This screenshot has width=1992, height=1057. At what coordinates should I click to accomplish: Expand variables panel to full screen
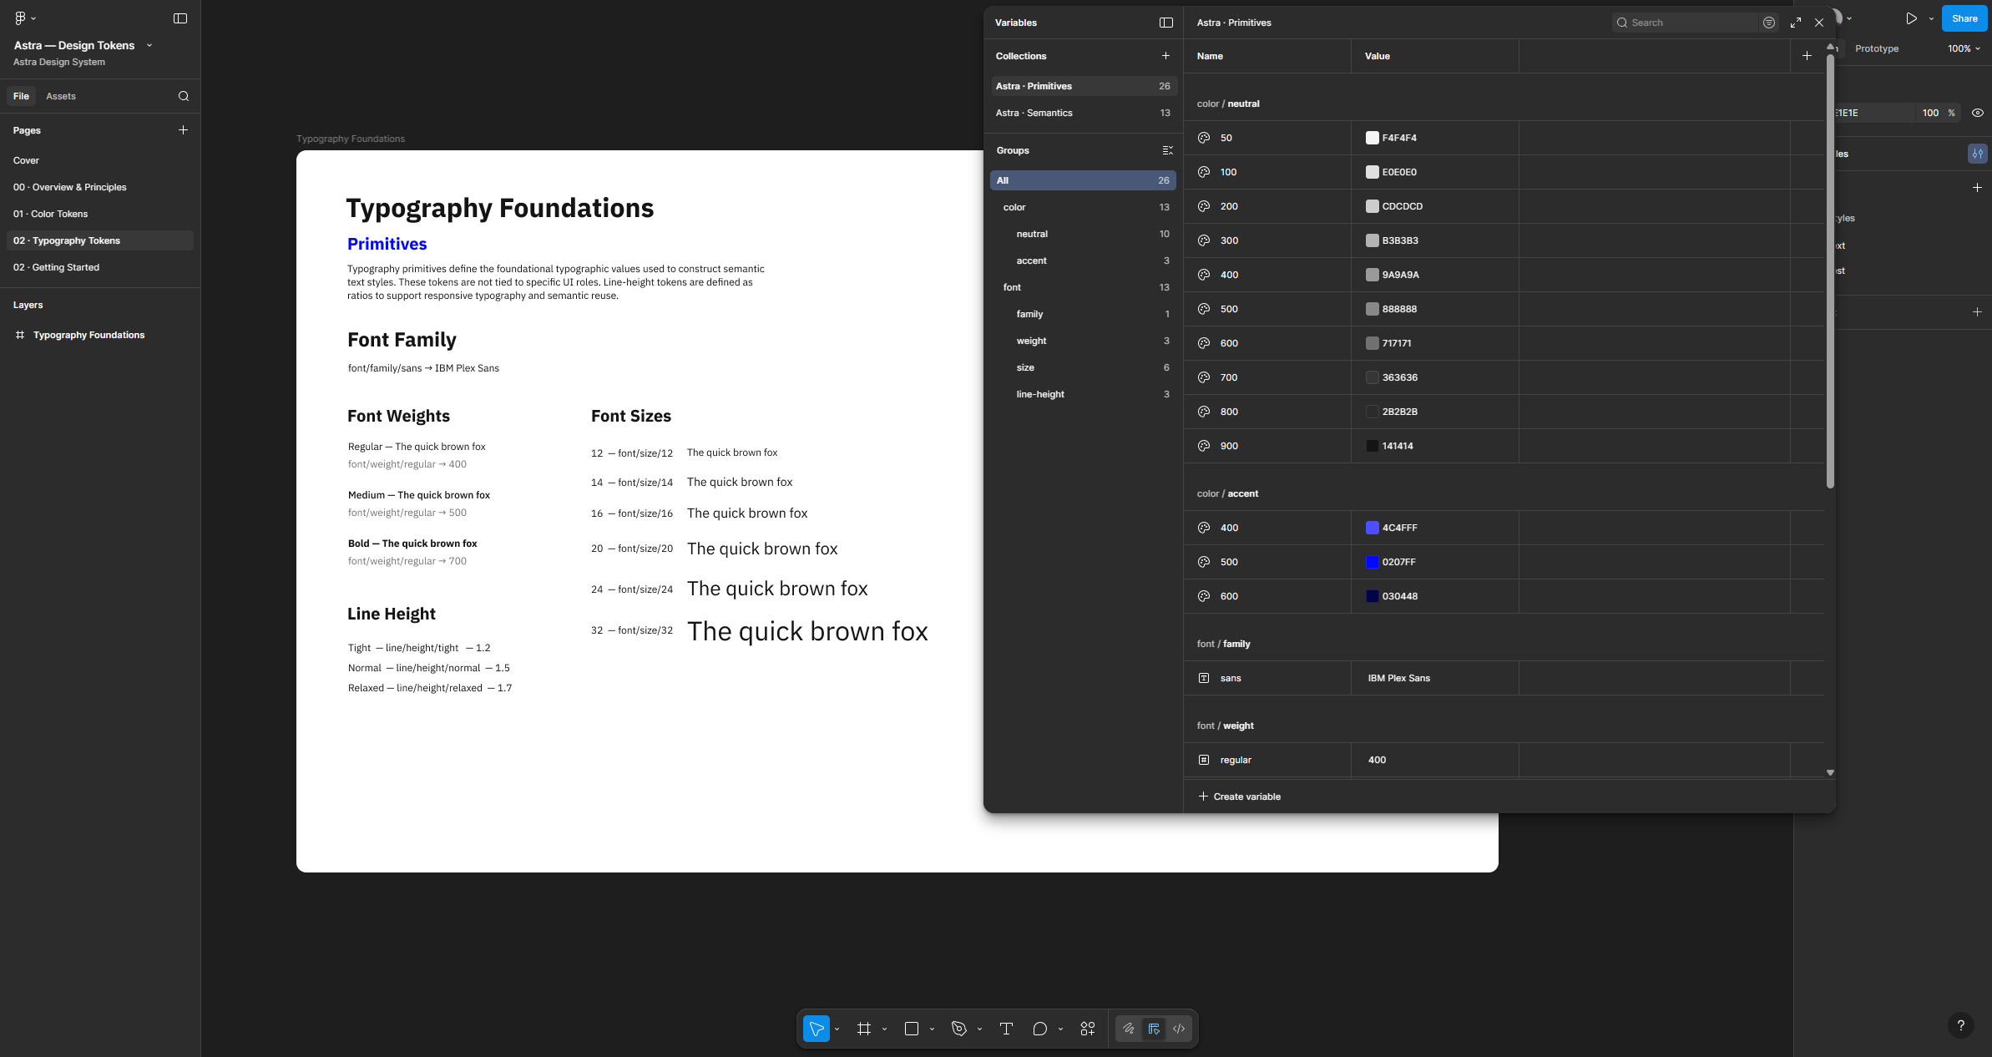(1796, 23)
